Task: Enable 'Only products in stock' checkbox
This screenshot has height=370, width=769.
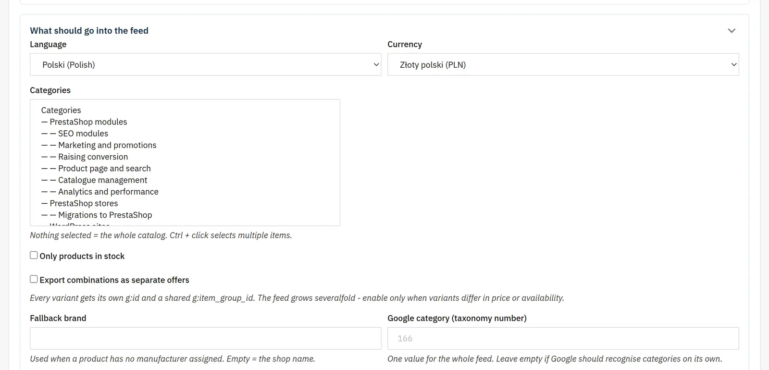Action: coord(34,255)
